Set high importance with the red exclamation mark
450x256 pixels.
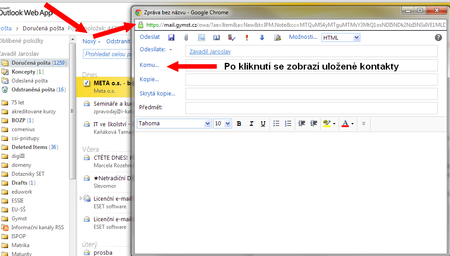click(x=247, y=37)
